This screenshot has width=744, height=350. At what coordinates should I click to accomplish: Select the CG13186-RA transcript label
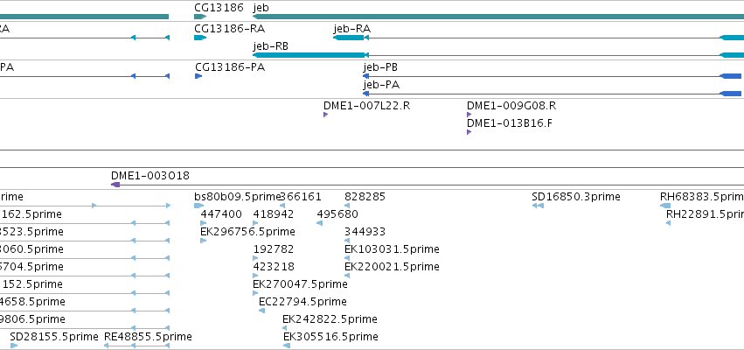(230, 29)
